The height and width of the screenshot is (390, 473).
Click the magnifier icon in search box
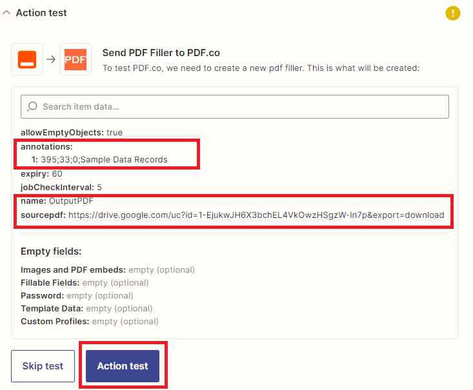tap(33, 106)
